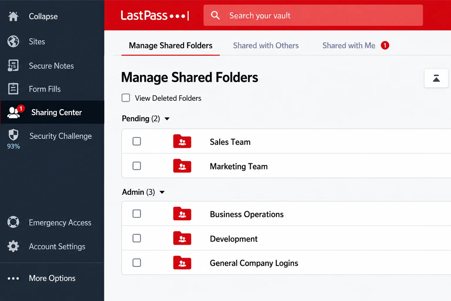Collapse the Admin (3) section arrow
Screen dimensions: 451x301
pos(162,192)
